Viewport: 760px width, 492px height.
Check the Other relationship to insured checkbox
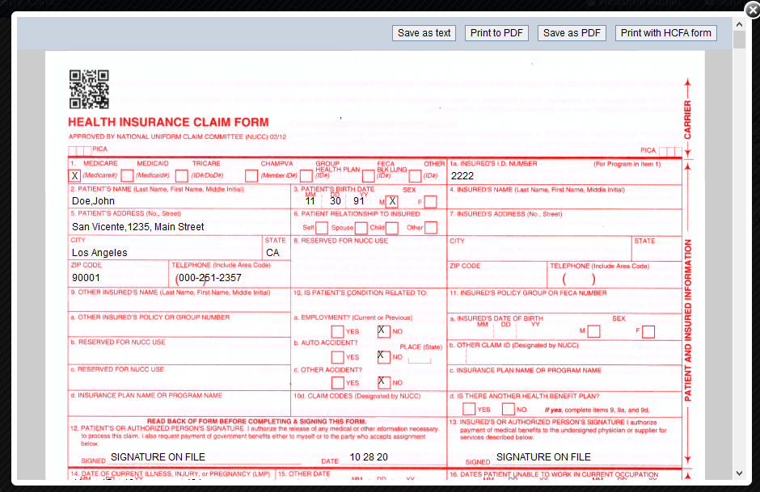pos(431,228)
